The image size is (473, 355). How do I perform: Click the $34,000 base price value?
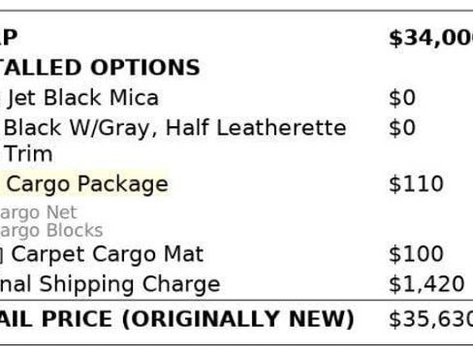click(x=431, y=38)
